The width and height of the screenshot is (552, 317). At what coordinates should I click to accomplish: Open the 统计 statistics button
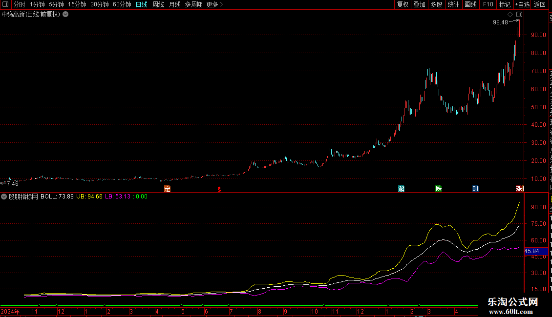coord(453,4)
